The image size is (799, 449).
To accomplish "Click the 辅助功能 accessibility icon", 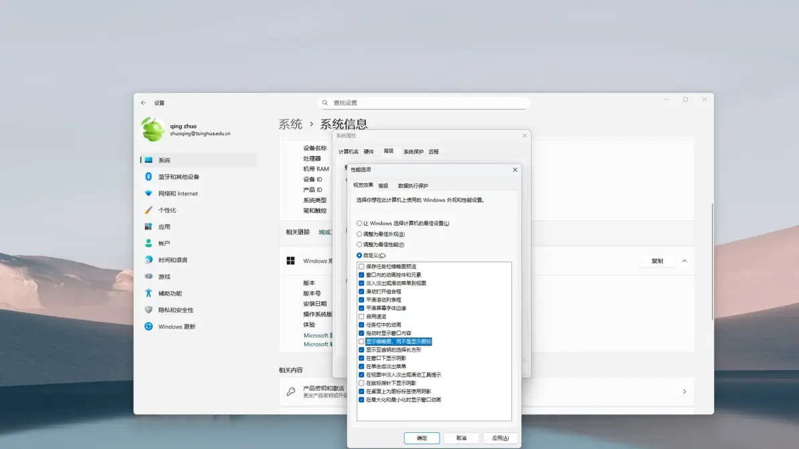I will pos(148,293).
